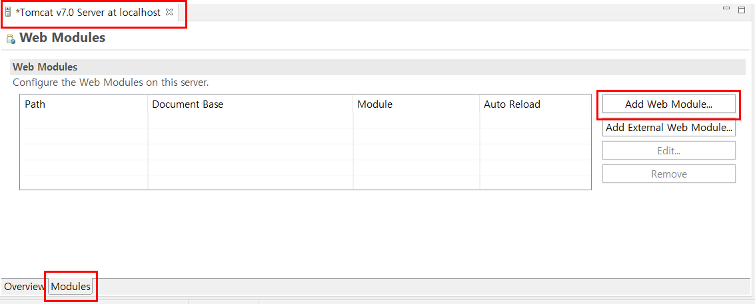
Task: Click the large Web Modules page heading
Action: (62, 37)
